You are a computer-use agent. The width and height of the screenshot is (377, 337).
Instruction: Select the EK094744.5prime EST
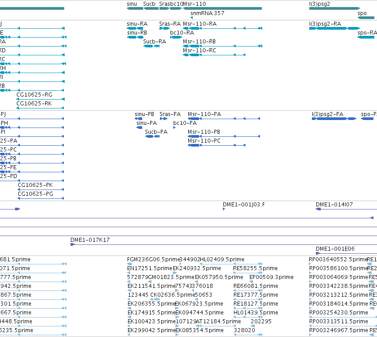(x=178, y=318)
